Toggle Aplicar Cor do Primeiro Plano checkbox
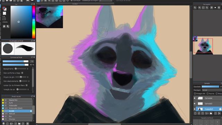Image resolution: width=222 pixels, height=125 pixels. point(27,85)
